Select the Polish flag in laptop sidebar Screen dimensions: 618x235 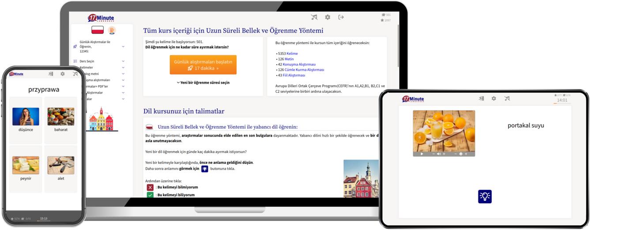(x=98, y=30)
